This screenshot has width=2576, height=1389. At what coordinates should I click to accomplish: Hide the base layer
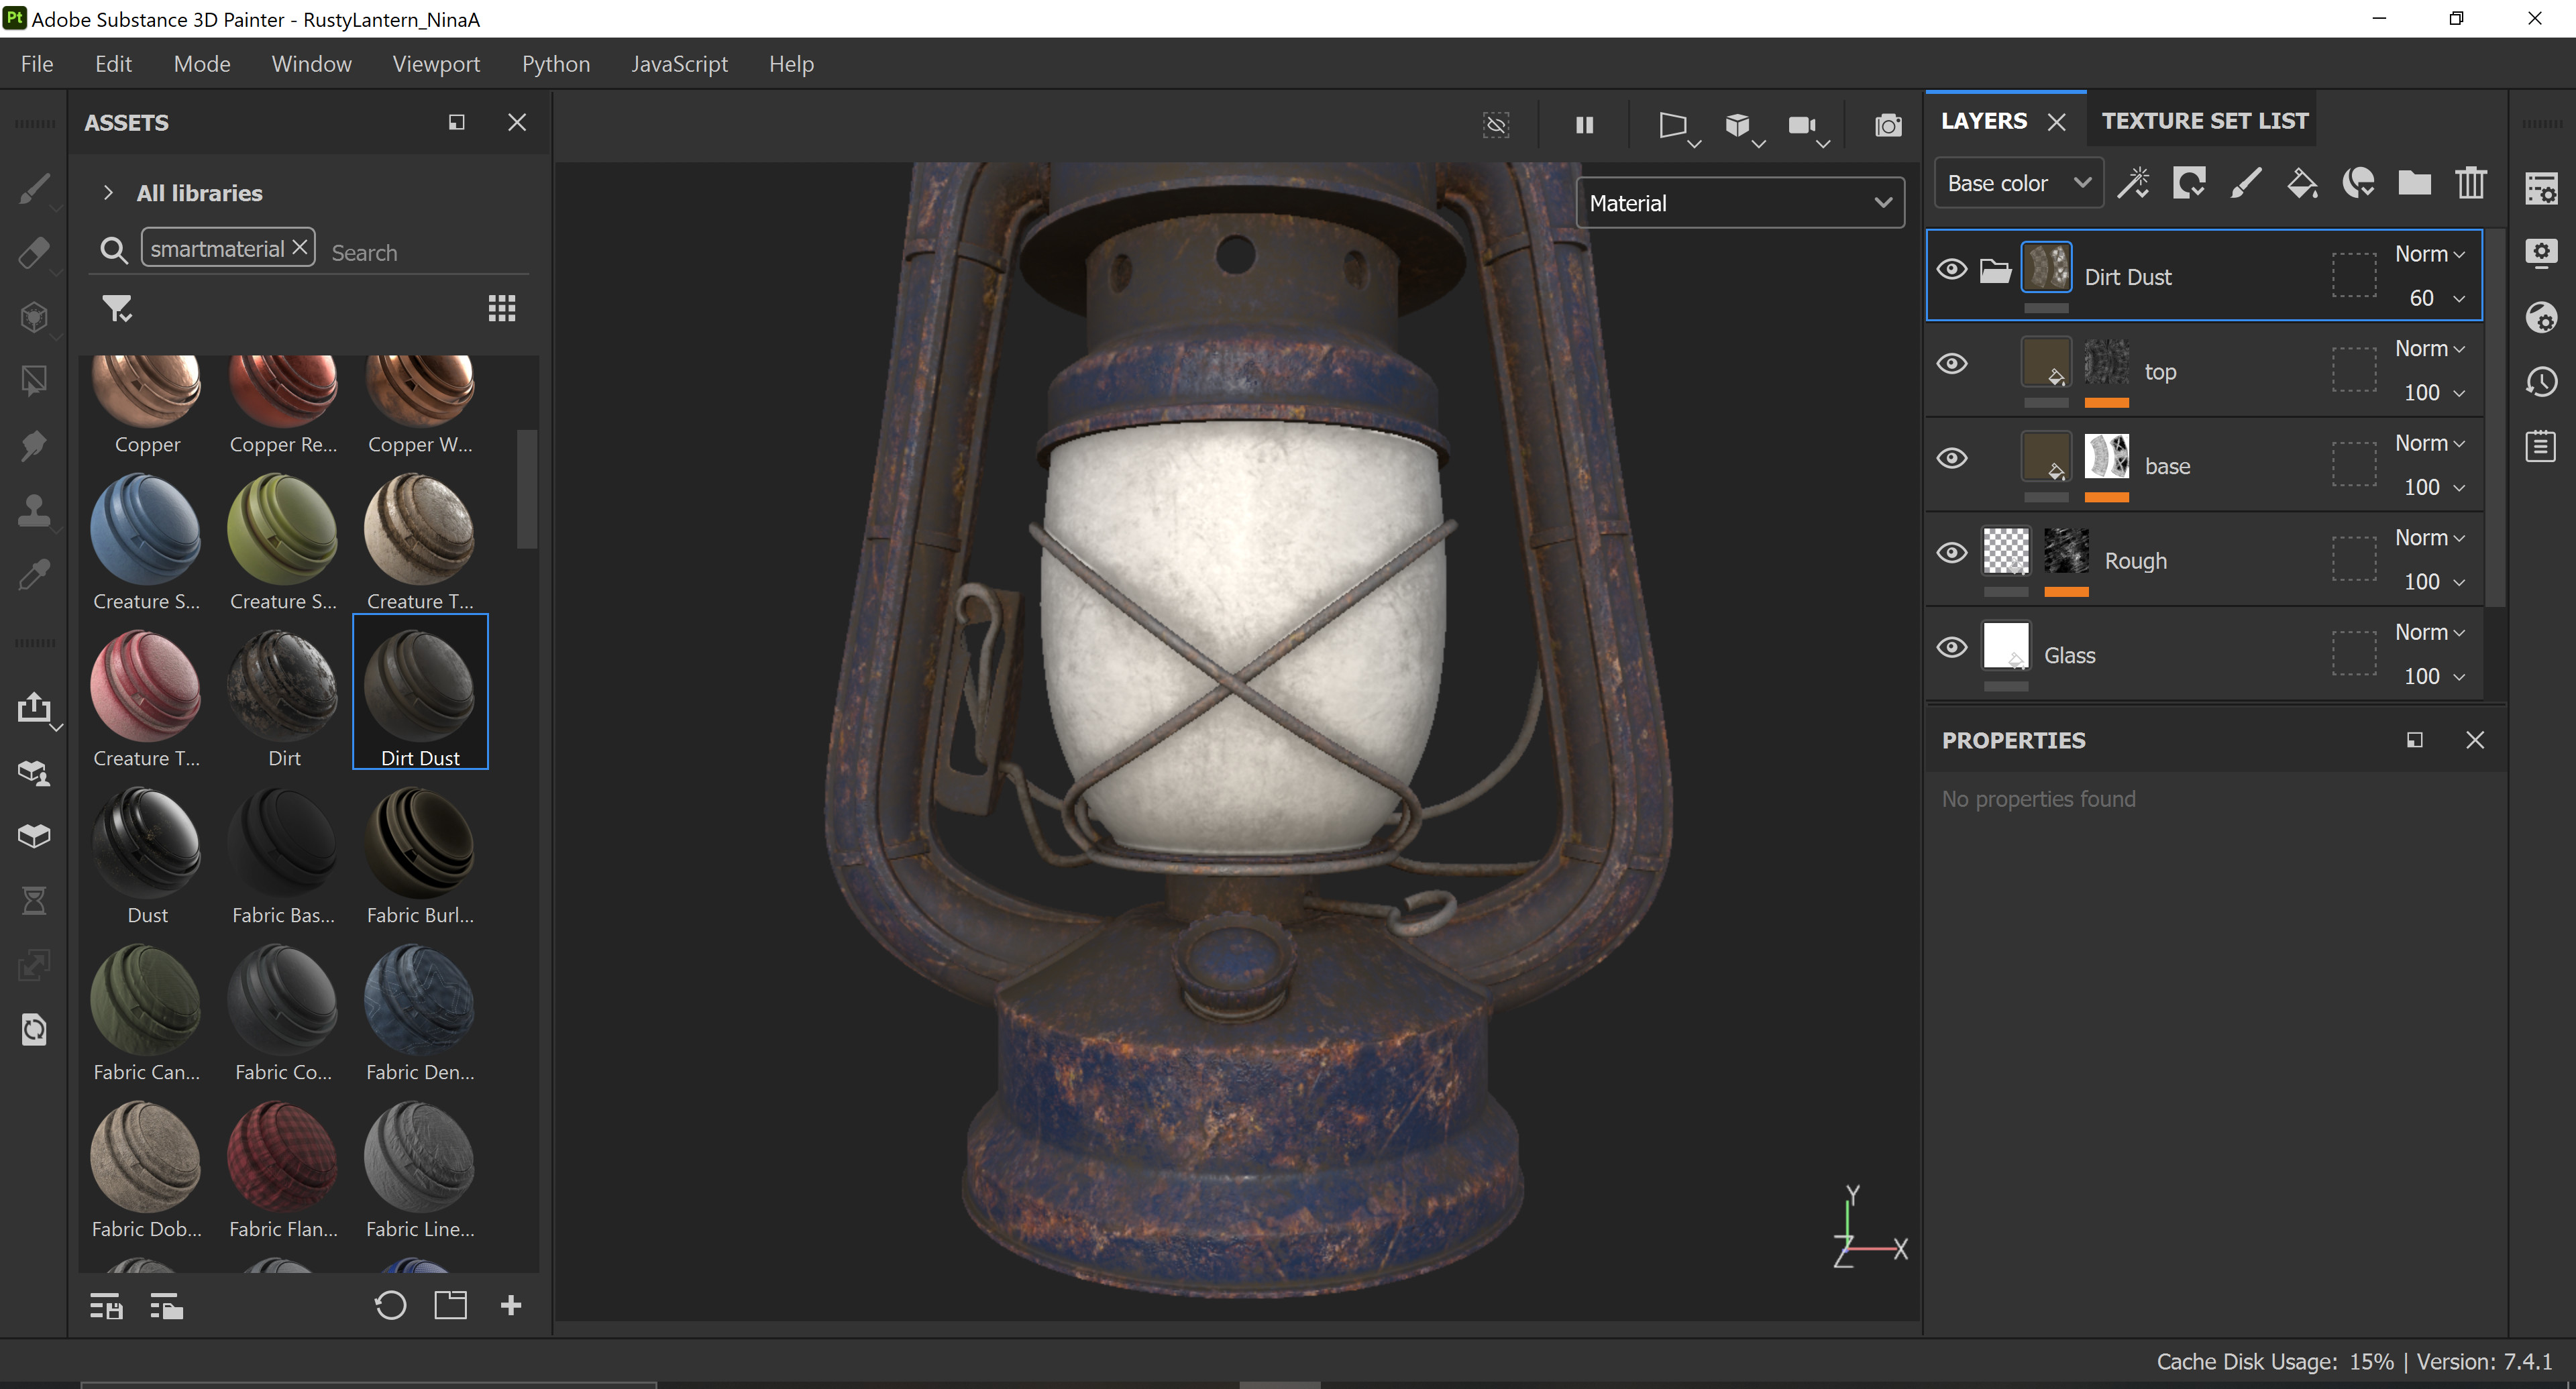point(1951,458)
